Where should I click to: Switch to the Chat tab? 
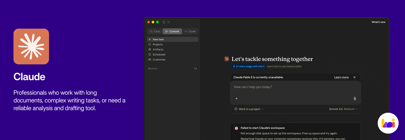point(155,31)
